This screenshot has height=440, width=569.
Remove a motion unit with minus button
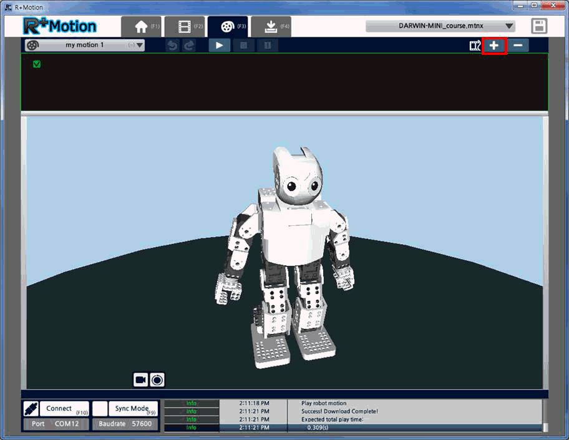[x=518, y=46]
